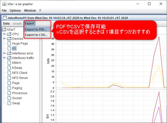This screenshot has width=167, height=123.
Task: Click the NFS Server document icon
Action: pyautogui.click(x=9, y=78)
